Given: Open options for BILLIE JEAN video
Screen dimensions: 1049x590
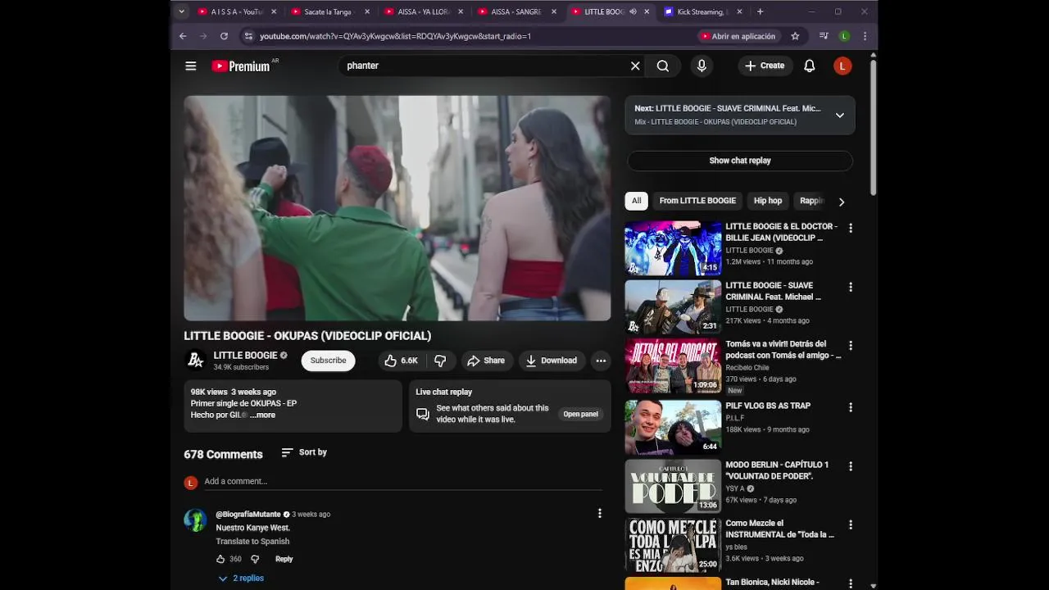Looking at the screenshot, I should coord(851,229).
